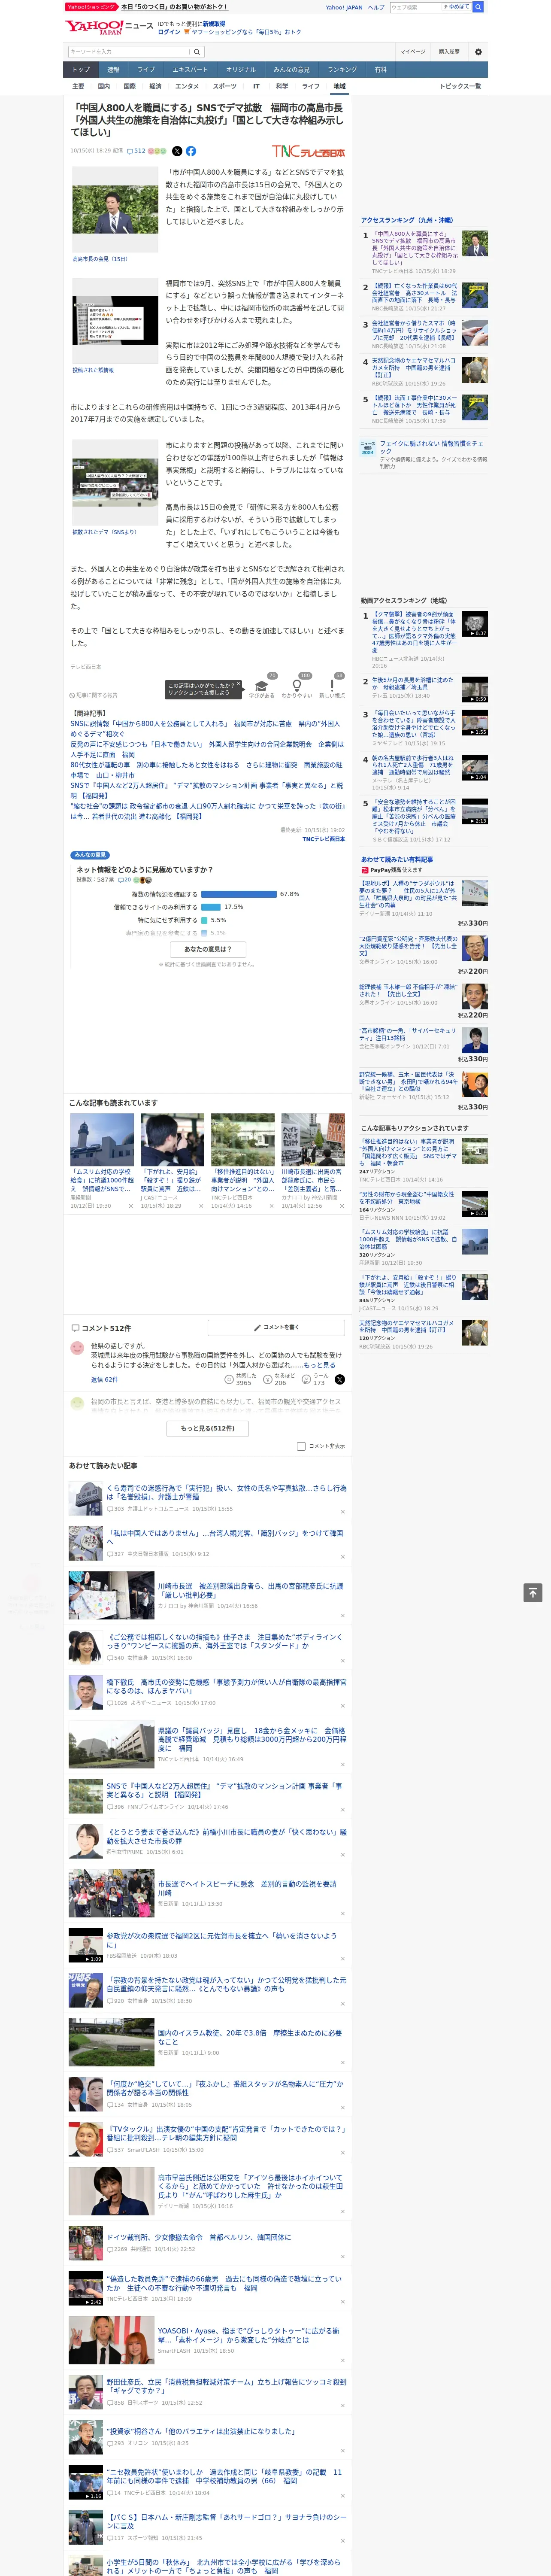Open paid article 二億円資産家 税込220円
551x2576 pixels.
tap(408, 945)
